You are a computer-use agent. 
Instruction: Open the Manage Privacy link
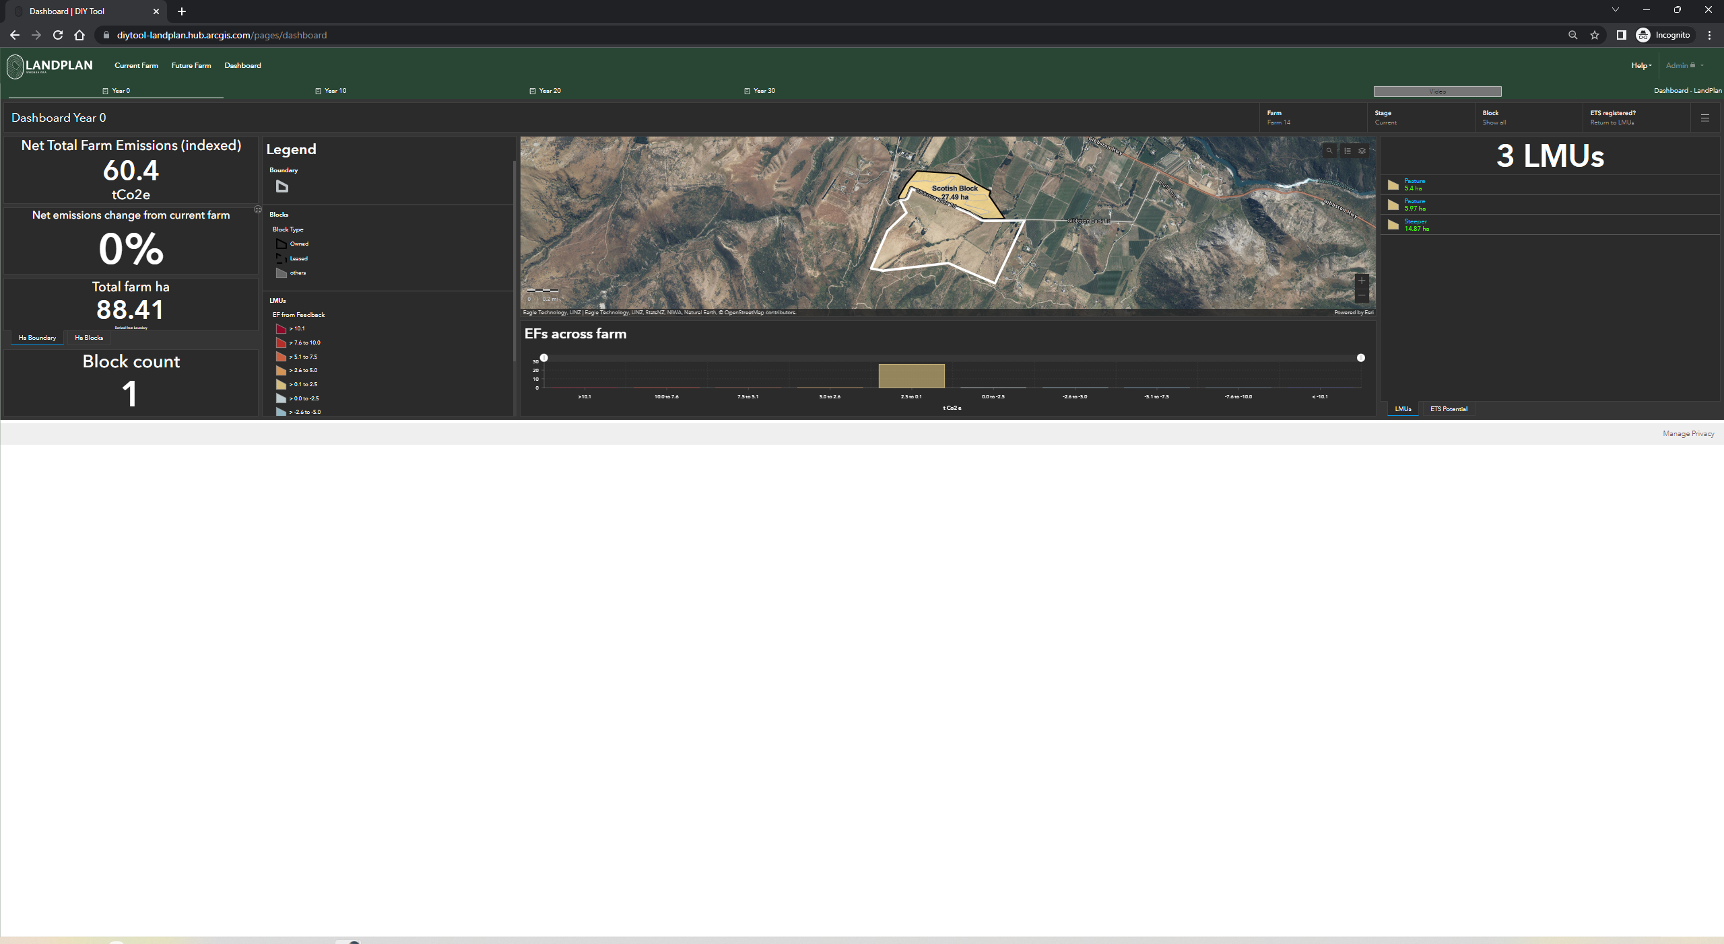(1688, 433)
